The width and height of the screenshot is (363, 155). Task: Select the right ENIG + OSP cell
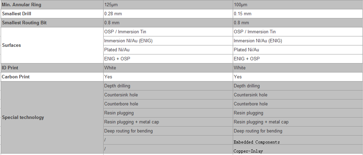coord(298,59)
